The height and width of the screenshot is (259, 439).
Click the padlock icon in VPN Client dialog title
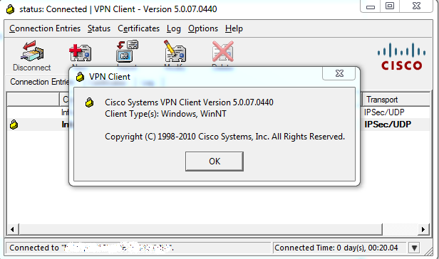coord(80,77)
